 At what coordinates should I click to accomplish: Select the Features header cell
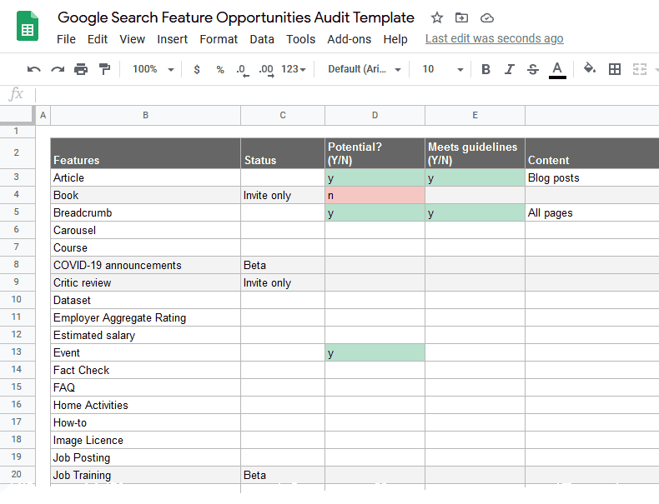(x=145, y=153)
